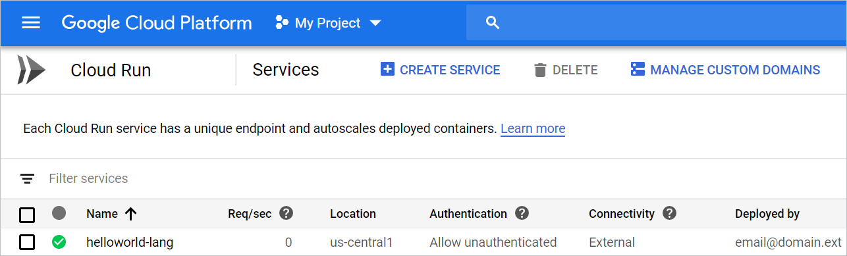Click the External connectivity cell
This screenshot has width=847, height=256.
tap(612, 243)
